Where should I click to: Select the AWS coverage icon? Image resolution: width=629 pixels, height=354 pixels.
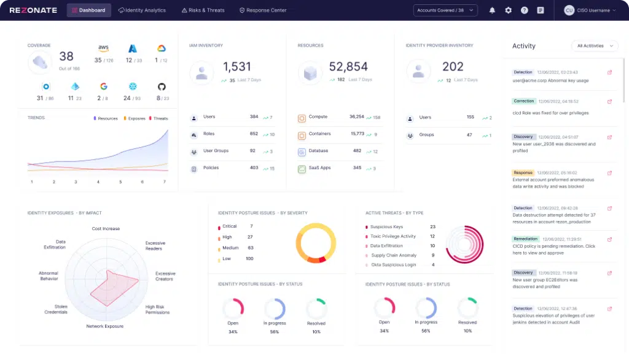tap(103, 48)
